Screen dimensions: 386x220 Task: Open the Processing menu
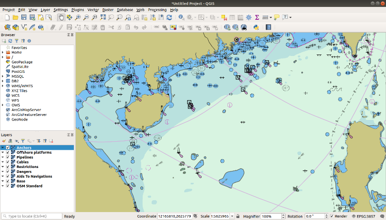pyautogui.click(x=157, y=9)
